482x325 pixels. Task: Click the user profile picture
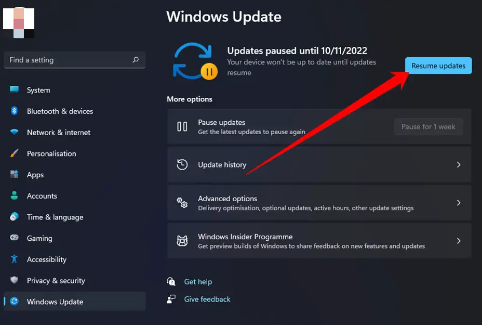tap(19, 22)
